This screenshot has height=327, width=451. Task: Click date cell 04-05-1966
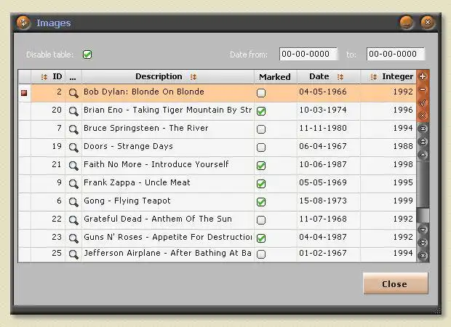328,93
